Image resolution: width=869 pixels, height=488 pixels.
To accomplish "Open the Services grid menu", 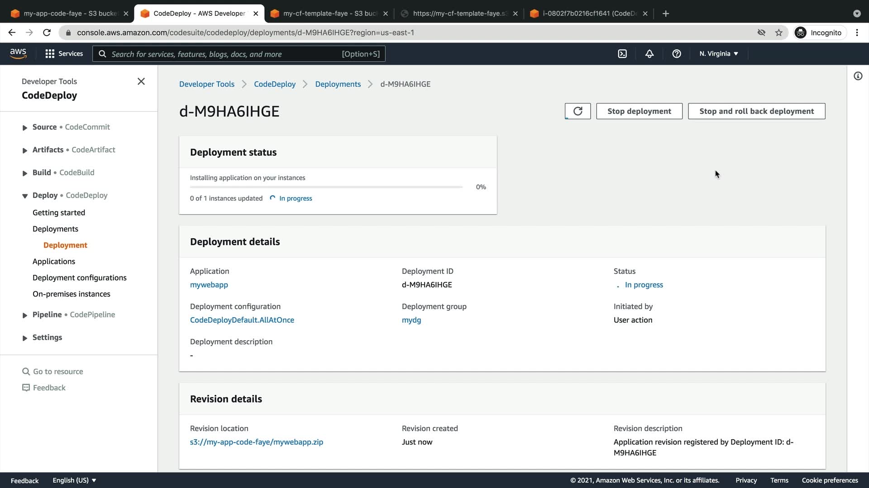I will coord(64,54).
